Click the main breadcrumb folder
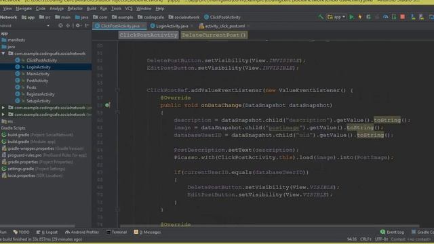Screen dimensions: 434x244 (63, 17)
